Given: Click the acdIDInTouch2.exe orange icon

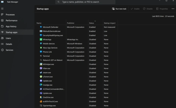Looking at the screenshot, I should (x=41, y=102).
